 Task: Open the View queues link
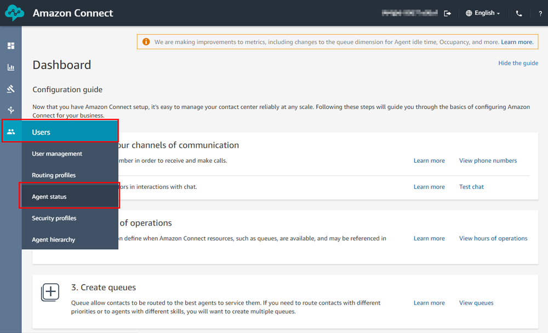tap(476, 302)
